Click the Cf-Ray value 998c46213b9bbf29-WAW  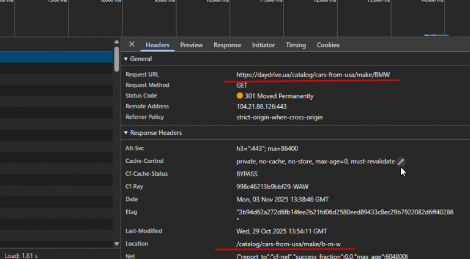[x=272, y=187]
